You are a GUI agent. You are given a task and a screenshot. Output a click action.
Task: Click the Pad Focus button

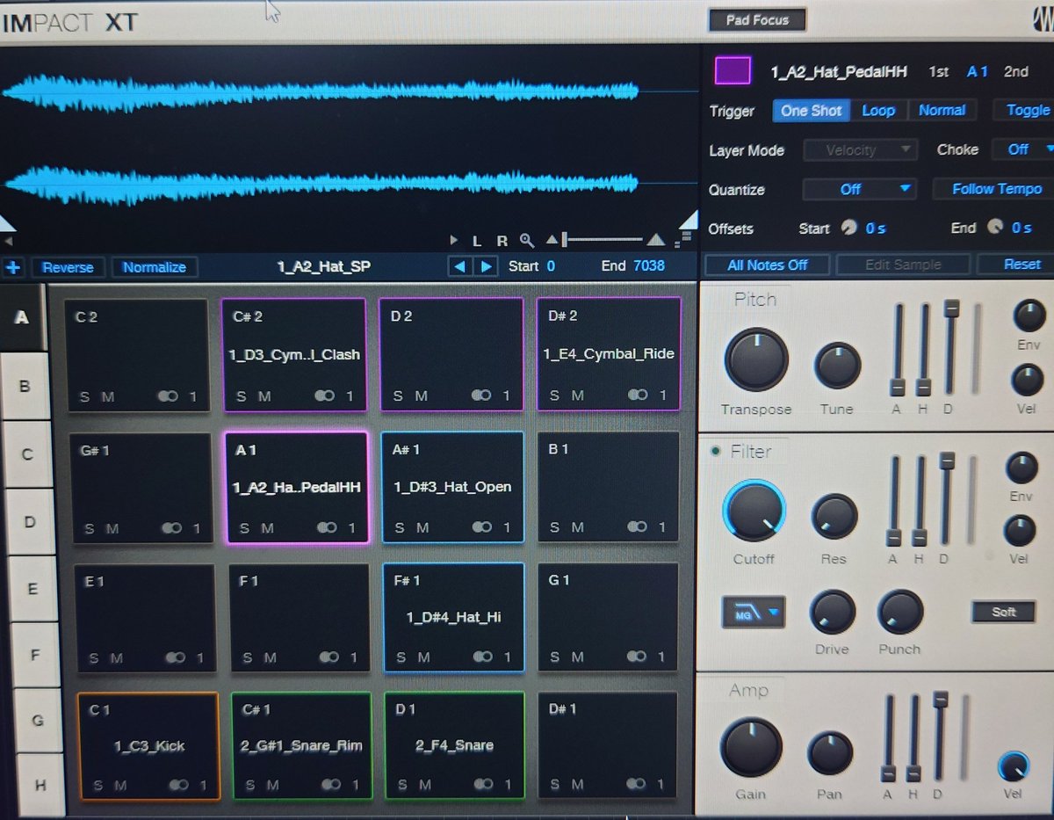pyautogui.click(x=756, y=19)
